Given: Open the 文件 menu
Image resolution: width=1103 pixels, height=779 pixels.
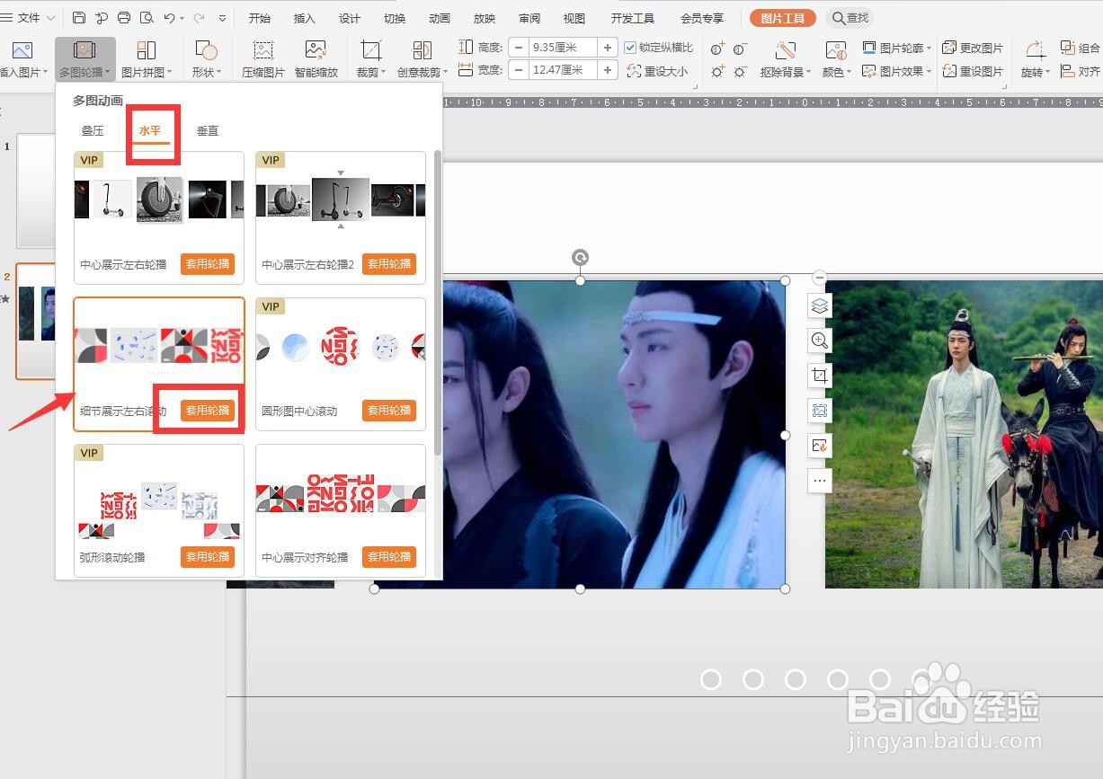Looking at the screenshot, I should [x=29, y=18].
